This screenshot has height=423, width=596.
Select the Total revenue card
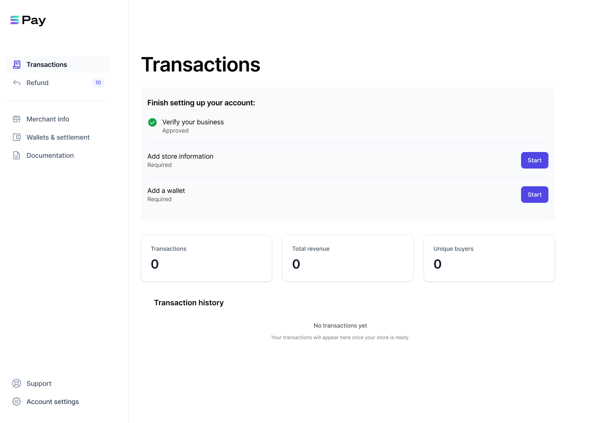coord(348,258)
